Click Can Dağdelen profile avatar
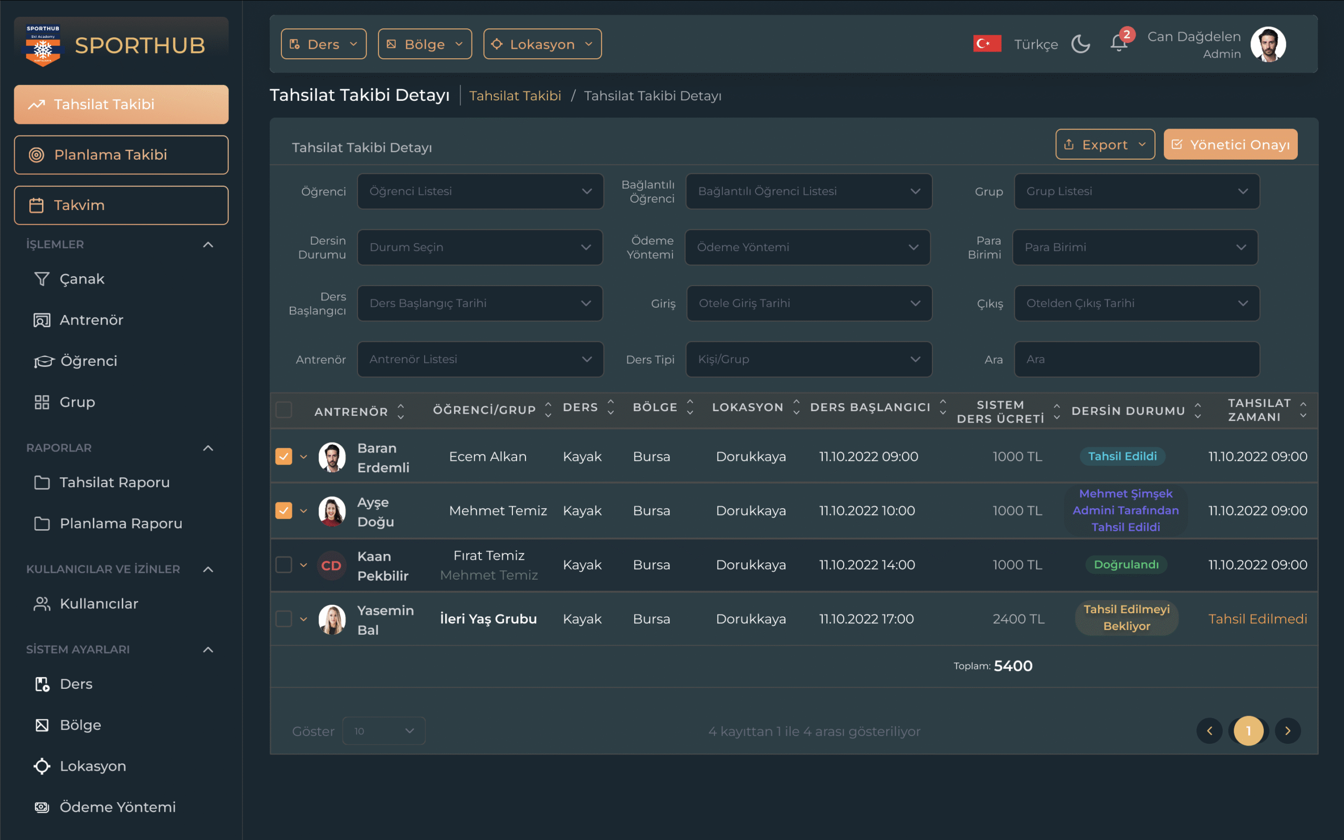The height and width of the screenshot is (840, 1344). [x=1268, y=45]
